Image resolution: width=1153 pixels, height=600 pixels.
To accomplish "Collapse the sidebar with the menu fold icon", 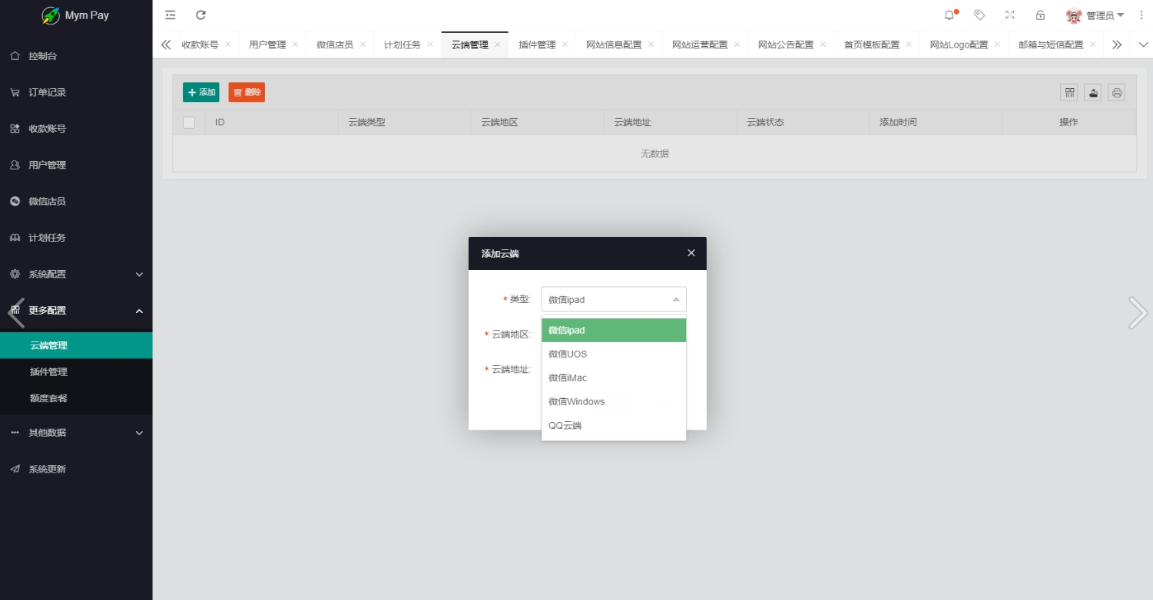I will 171,15.
